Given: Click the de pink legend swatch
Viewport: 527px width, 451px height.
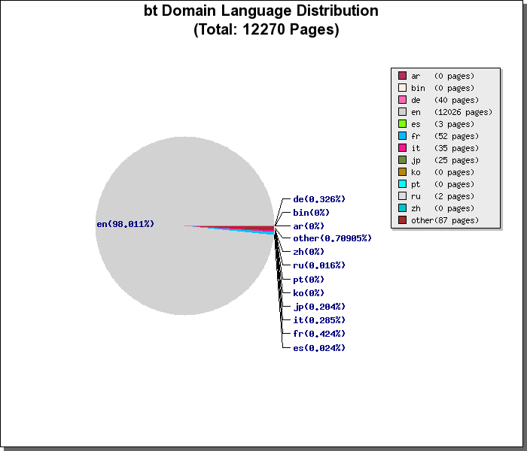Looking at the screenshot, I should [x=402, y=100].
